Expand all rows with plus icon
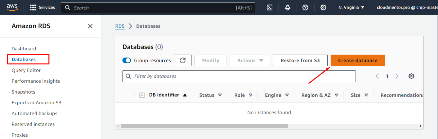This screenshot has width=438, height=139. pyautogui.click(x=142, y=95)
